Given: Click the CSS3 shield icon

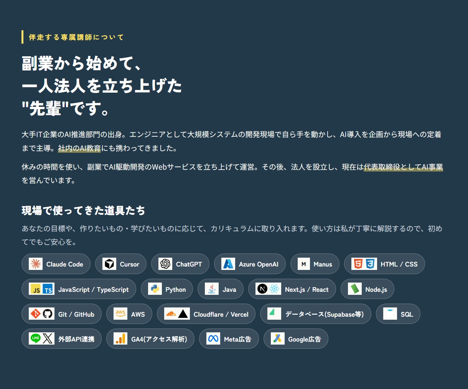Looking at the screenshot, I should click(371, 264).
